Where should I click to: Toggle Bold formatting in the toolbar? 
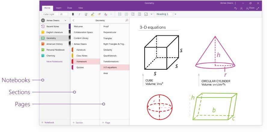[x=73, y=14]
